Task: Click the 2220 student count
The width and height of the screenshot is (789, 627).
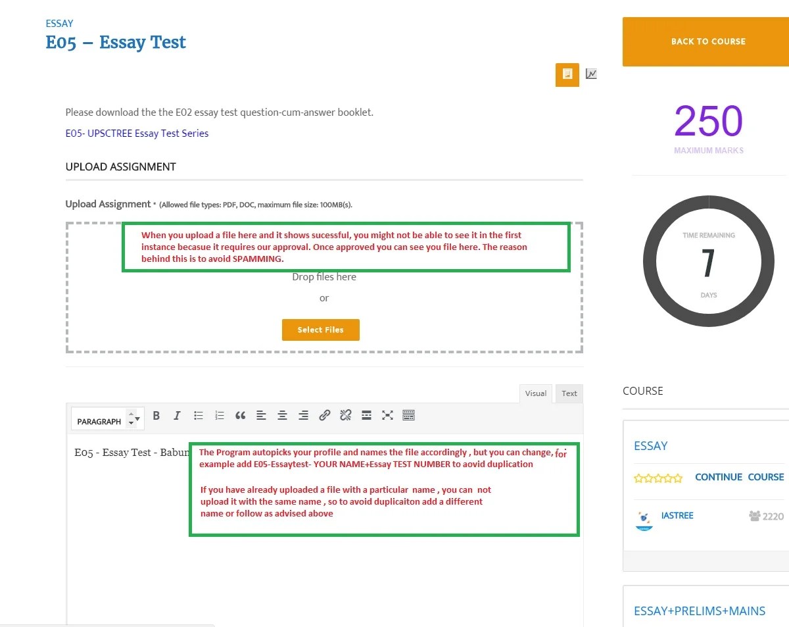Action: coord(773,516)
